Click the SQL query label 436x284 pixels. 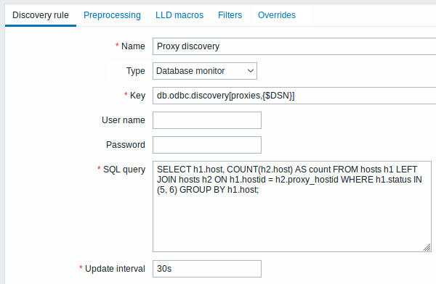tap(124, 170)
